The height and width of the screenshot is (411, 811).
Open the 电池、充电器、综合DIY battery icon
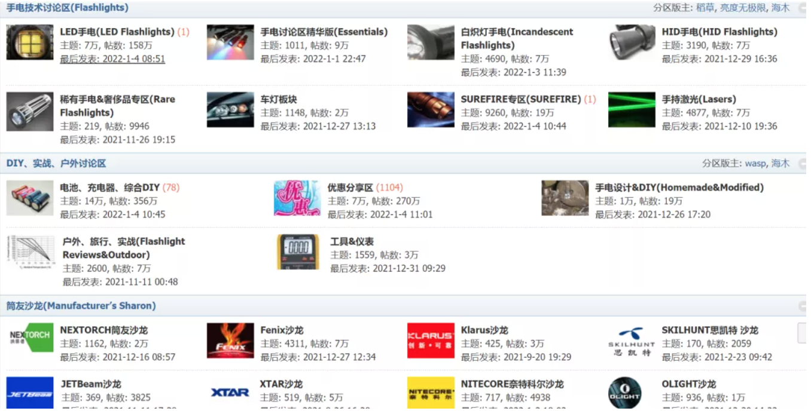(x=30, y=198)
